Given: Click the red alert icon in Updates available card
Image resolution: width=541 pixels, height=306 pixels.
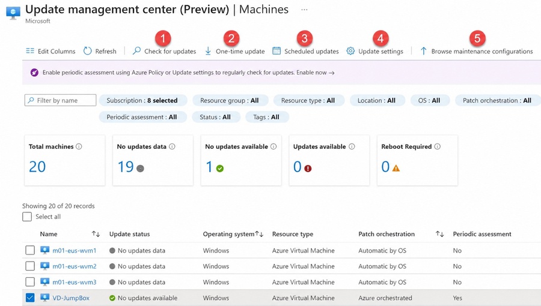Looking at the screenshot, I should click(x=308, y=169).
